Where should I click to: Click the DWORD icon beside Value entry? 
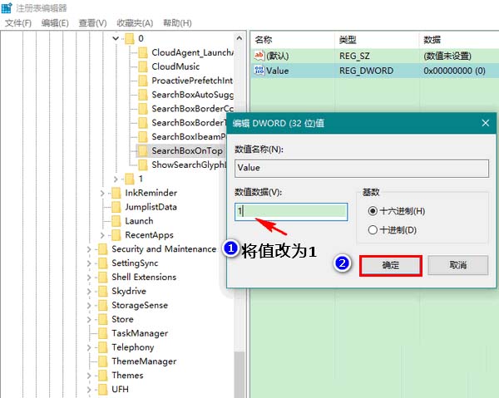(259, 71)
